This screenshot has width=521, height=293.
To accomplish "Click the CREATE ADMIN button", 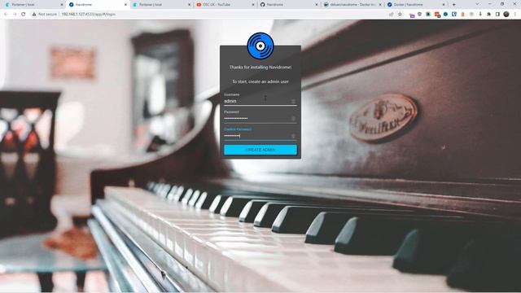I will (x=260, y=150).
